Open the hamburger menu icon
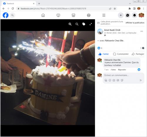Viewport: 147px width, 137px height. 104,15
